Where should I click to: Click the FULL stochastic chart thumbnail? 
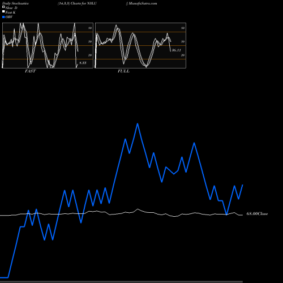140,45
